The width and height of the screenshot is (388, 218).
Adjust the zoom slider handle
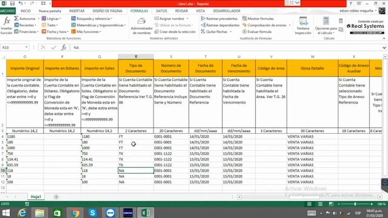[355, 204]
